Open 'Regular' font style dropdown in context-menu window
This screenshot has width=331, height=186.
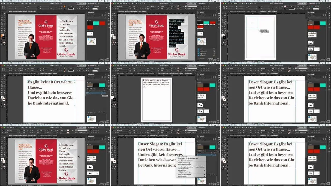(122, 133)
